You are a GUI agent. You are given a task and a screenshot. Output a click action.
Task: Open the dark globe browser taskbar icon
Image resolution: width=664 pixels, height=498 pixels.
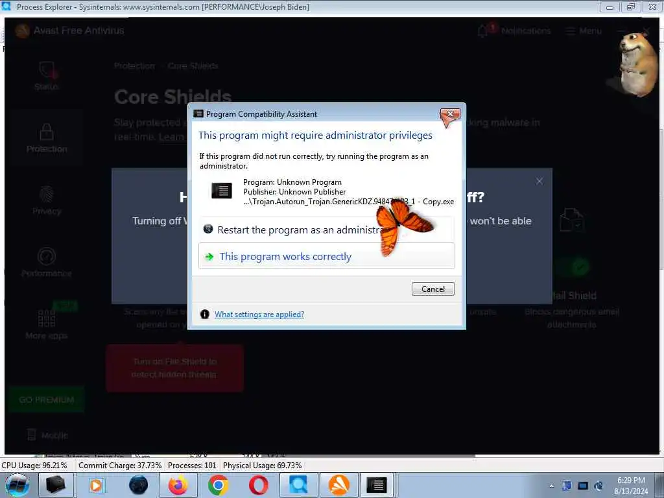click(x=138, y=485)
